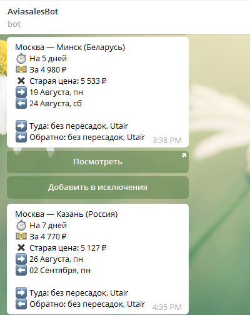Click right arrow emoji beside 26 Августа, пн
250x315 pixels.
coord(21,259)
